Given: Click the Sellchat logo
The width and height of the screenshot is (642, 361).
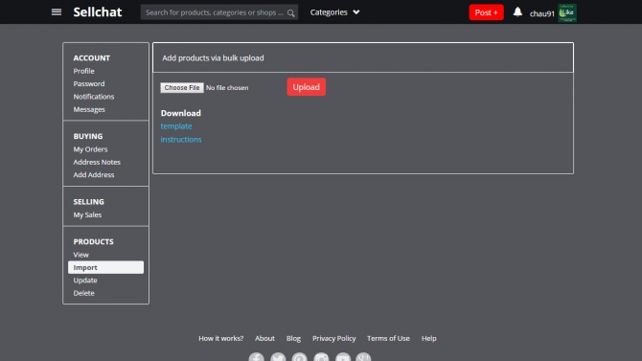Looking at the screenshot, I should click(98, 12).
